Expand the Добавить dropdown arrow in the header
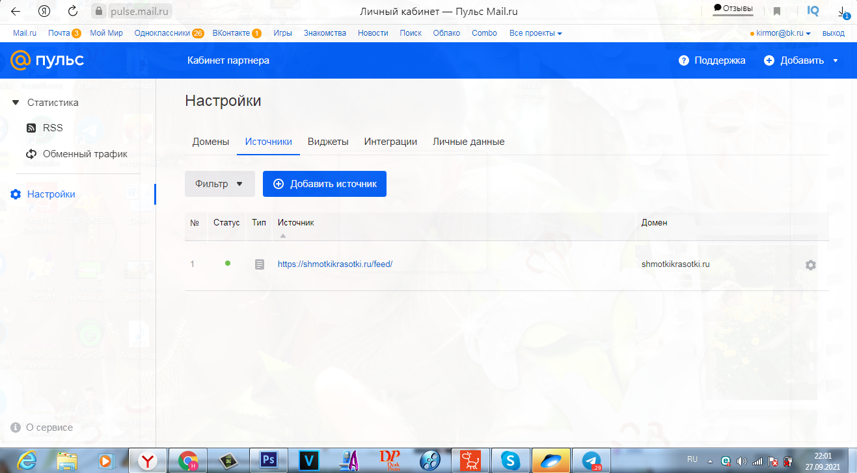Viewport: 857px width, 473px height. pos(835,60)
